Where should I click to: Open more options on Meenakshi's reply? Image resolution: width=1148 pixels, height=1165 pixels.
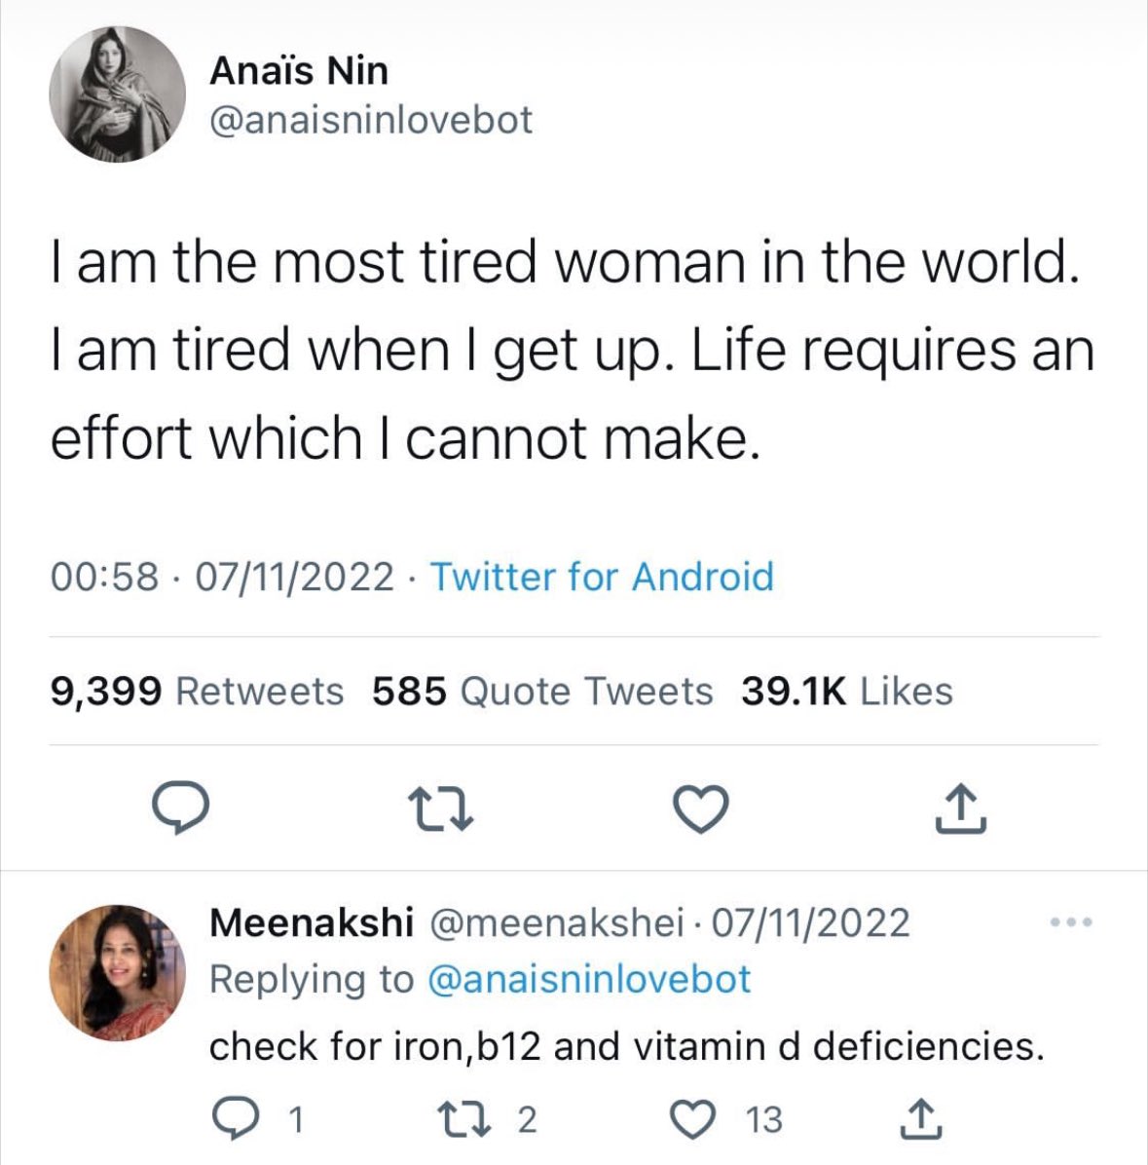(1071, 921)
